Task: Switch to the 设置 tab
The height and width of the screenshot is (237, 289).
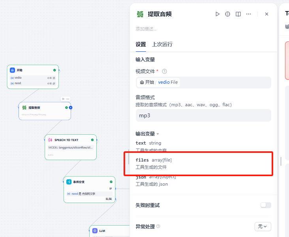Action: click(x=141, y=44)
